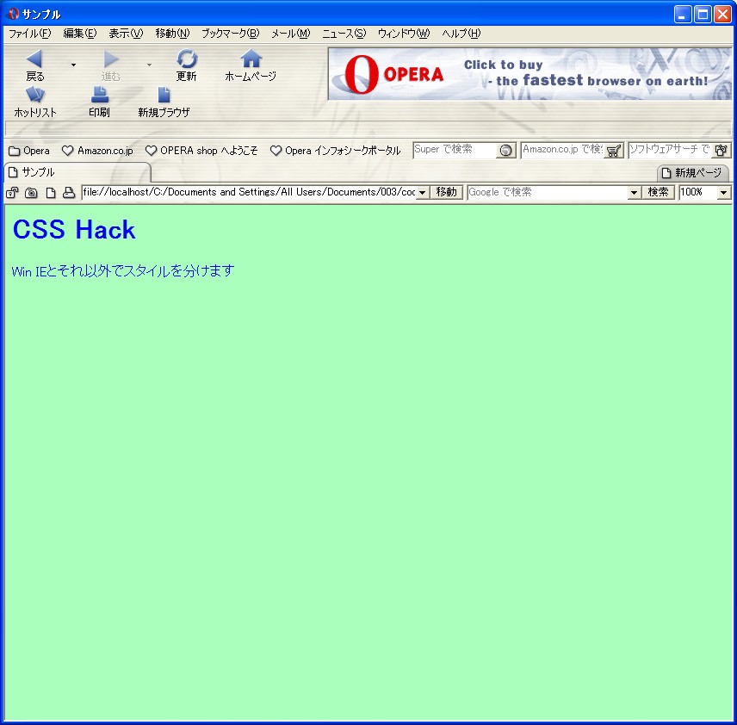Click the CSS Hack heading
The image size is (737, 725).
pyautogui.click(x=74, y=229)
